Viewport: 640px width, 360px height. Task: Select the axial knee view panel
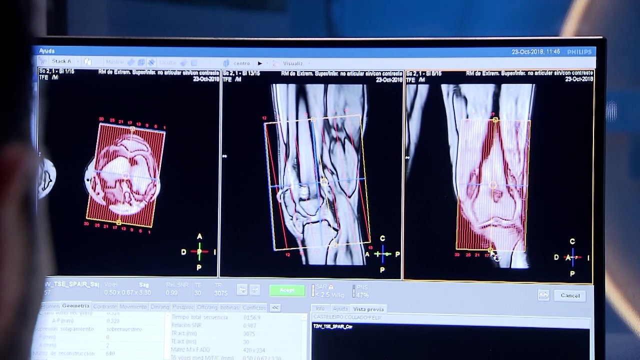128,172
